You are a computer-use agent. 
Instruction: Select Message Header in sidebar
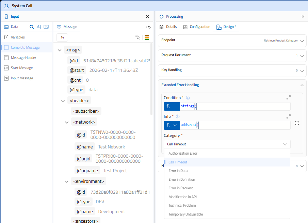coord(23,58)
